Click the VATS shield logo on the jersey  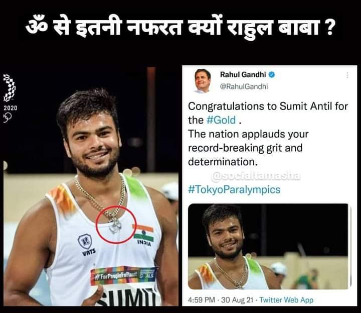[85, 242]
